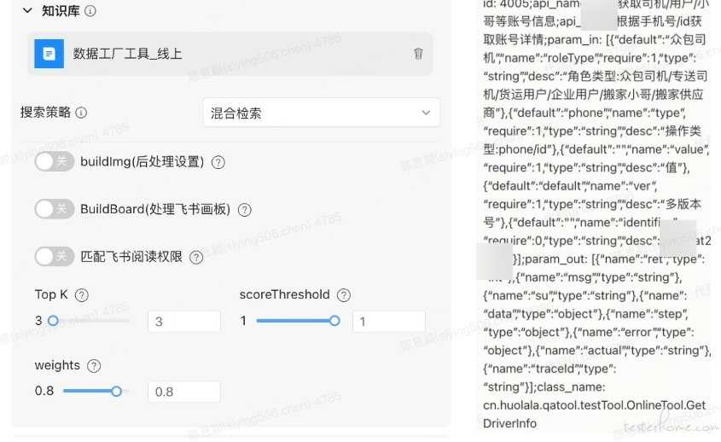Click the help icon beside Top K

[82, 295]
